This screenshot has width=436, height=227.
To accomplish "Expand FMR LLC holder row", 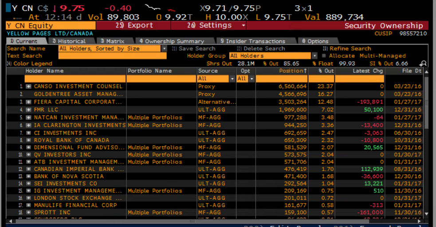I will point(28,110).
